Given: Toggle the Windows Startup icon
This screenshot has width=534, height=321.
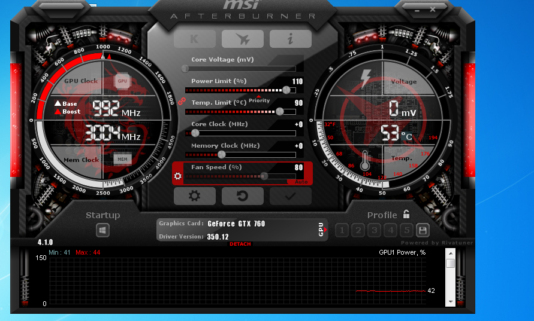Looking at the screenshot, I should (102, 230).
